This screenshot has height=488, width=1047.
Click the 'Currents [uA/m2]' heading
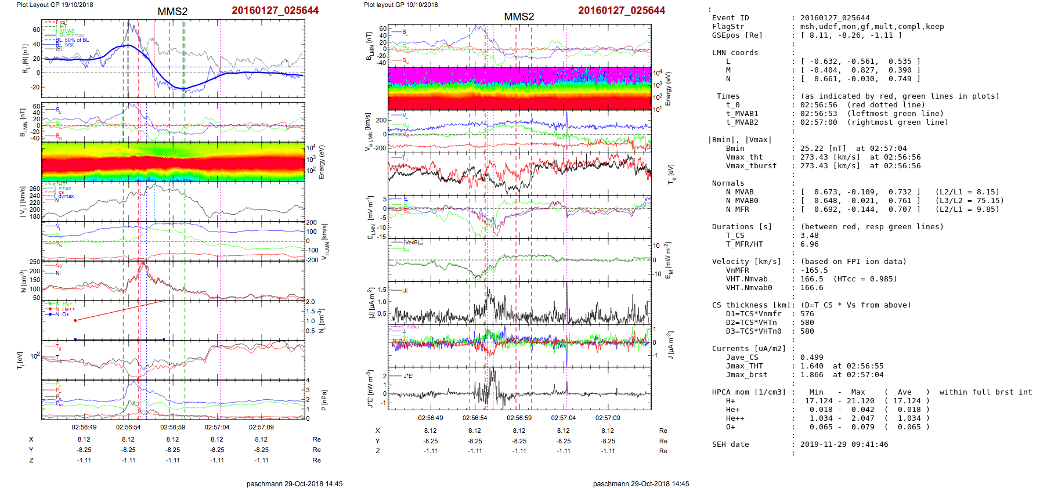[749, 349]
